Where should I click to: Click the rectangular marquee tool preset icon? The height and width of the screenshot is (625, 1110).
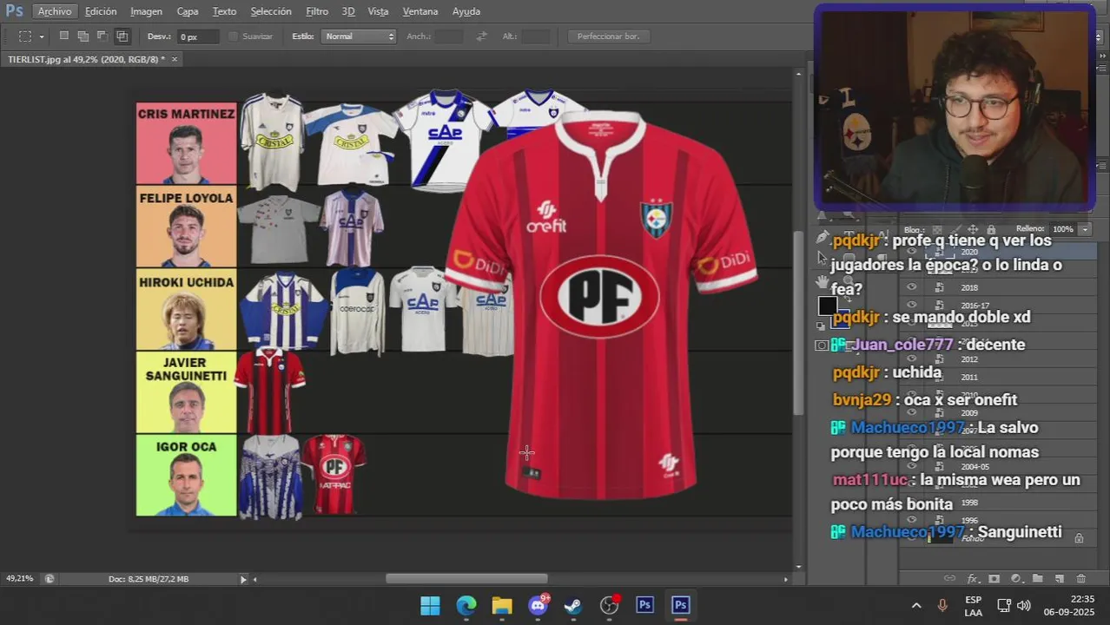click(25, 36)
